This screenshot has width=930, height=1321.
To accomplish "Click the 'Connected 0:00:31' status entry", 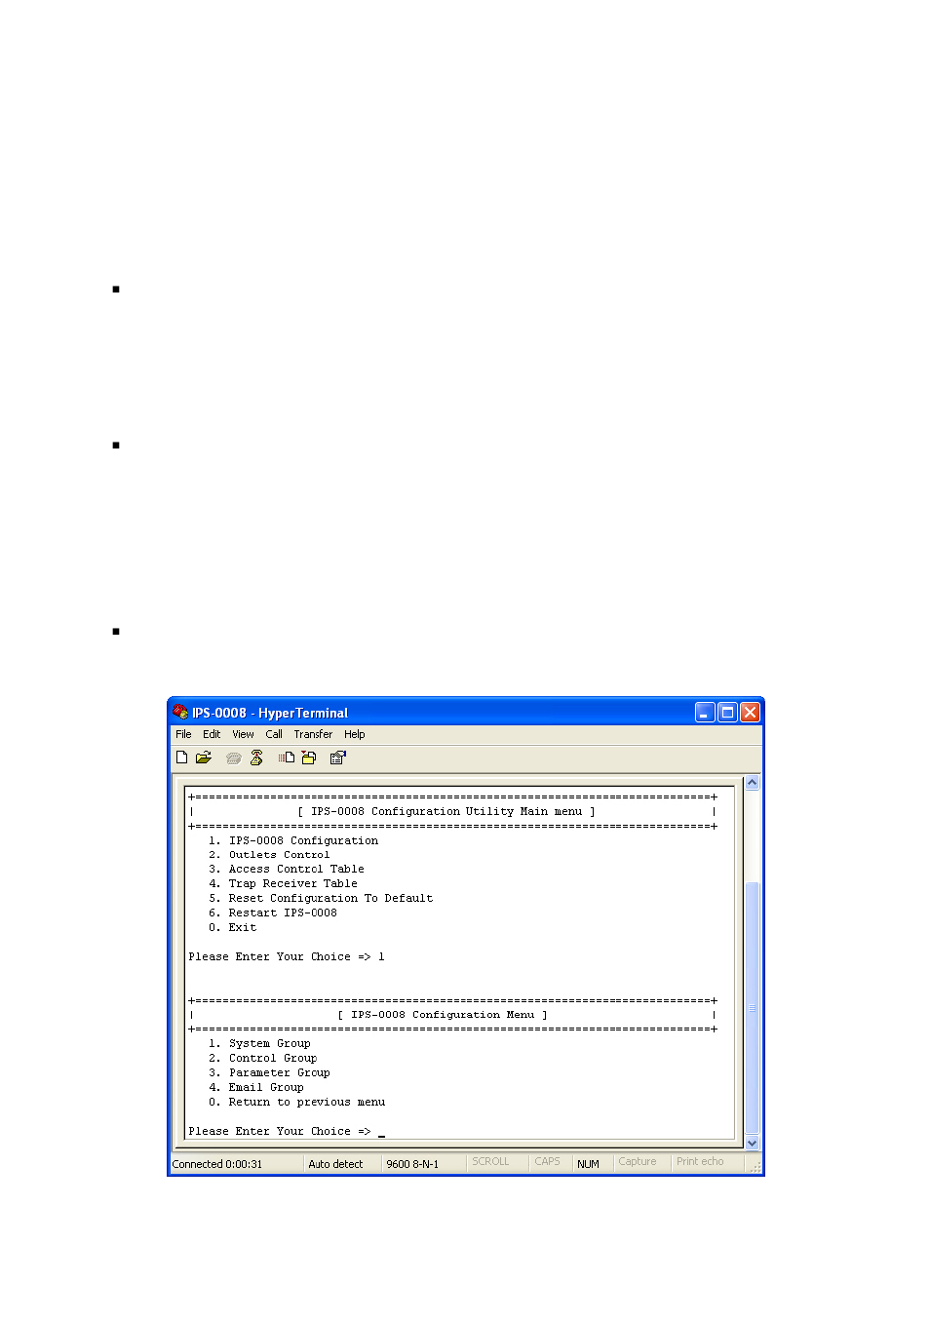I will tap(217, 1164).
